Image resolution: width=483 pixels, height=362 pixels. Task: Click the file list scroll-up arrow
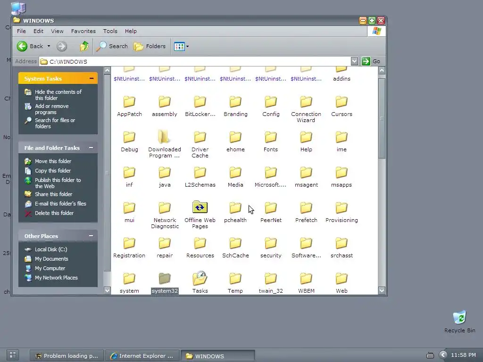click(382, 71)
